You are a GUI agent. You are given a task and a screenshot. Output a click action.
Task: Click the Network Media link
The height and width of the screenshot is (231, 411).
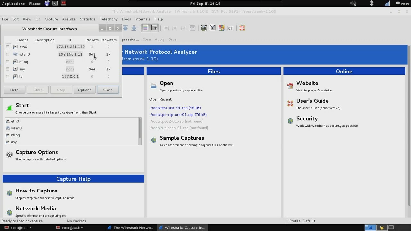pyautogui.click(x=36, y=209)
